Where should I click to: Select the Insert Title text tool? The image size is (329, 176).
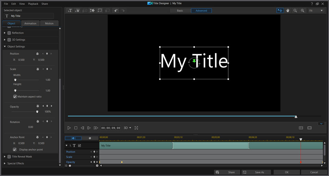(x=70, y=11)
